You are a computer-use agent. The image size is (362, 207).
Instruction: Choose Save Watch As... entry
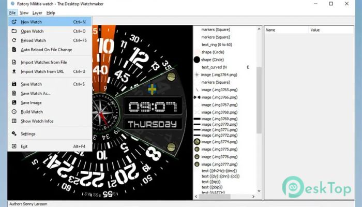50,93
